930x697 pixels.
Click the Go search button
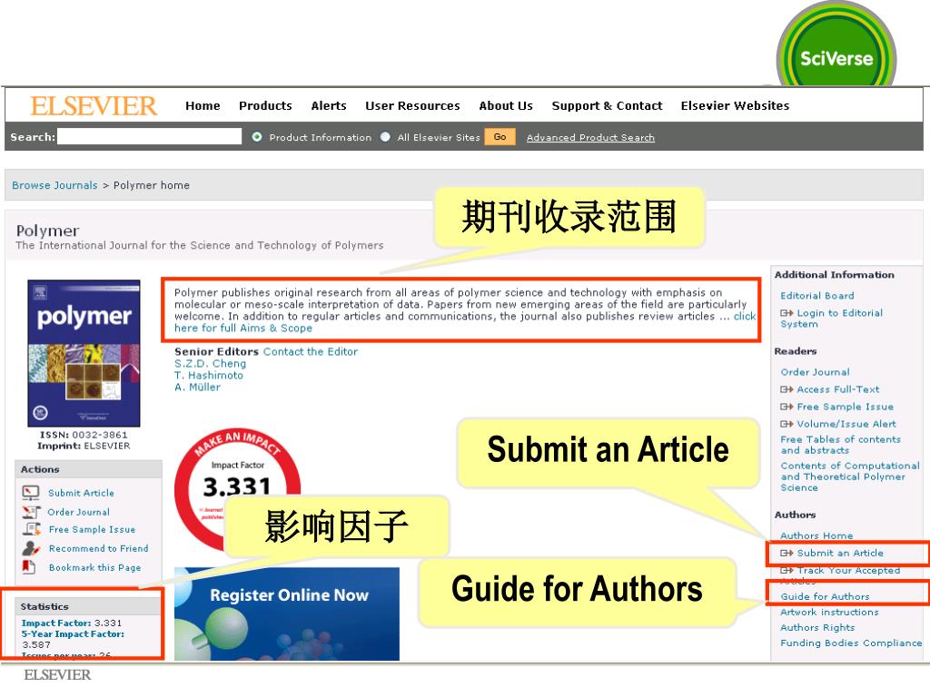(500, 137)
